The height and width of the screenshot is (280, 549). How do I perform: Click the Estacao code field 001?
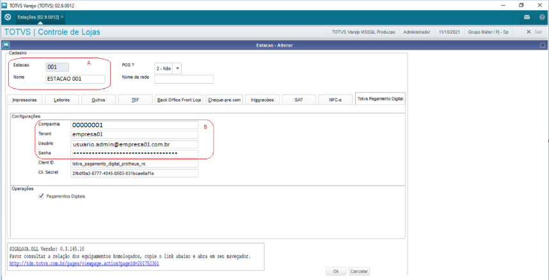coord(57,67)
